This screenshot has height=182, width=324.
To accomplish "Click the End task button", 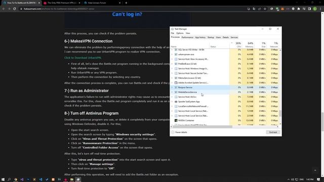I will click(x=273, y=132).
